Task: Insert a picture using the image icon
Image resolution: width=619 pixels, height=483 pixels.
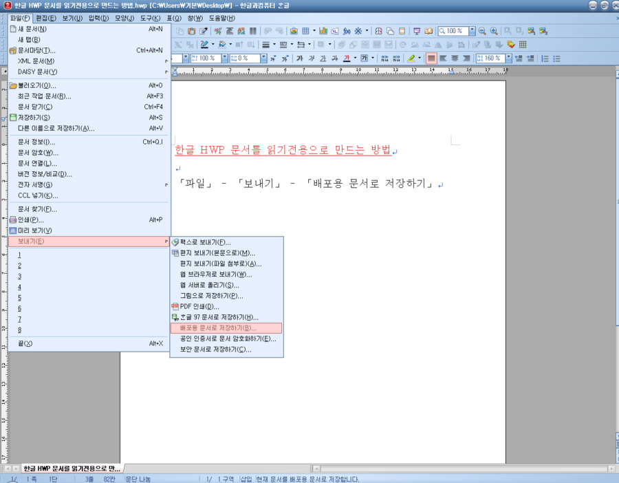Action: [294, 31]
